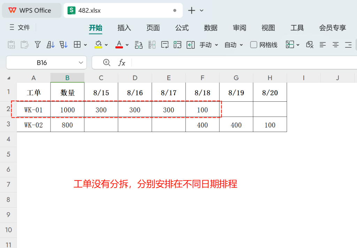The width and height of the screenshot is (357, 248).
Task: Expand the borders dropdown arrow
Action: 85,45
